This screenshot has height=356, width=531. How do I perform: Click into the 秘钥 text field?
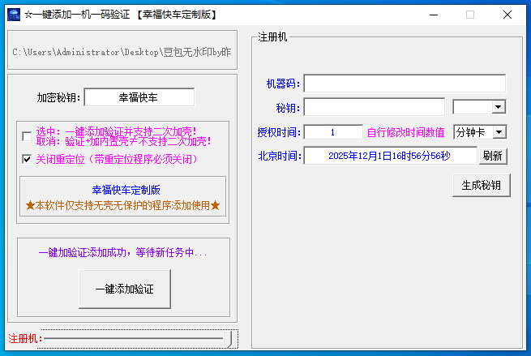coord(374,107)
